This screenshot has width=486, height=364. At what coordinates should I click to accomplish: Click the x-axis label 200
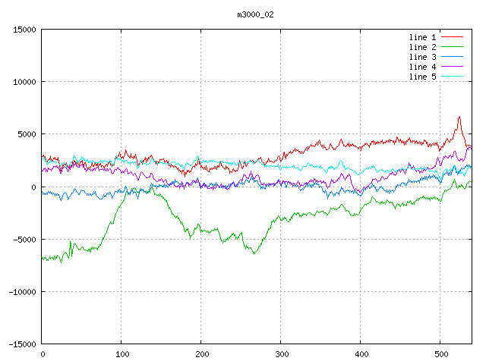pos(202,354)
